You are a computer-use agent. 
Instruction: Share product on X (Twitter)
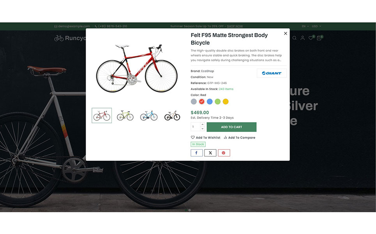coord(210,153)
